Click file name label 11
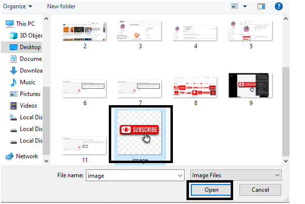Viewport: 305px width, 204px height. 85,160
